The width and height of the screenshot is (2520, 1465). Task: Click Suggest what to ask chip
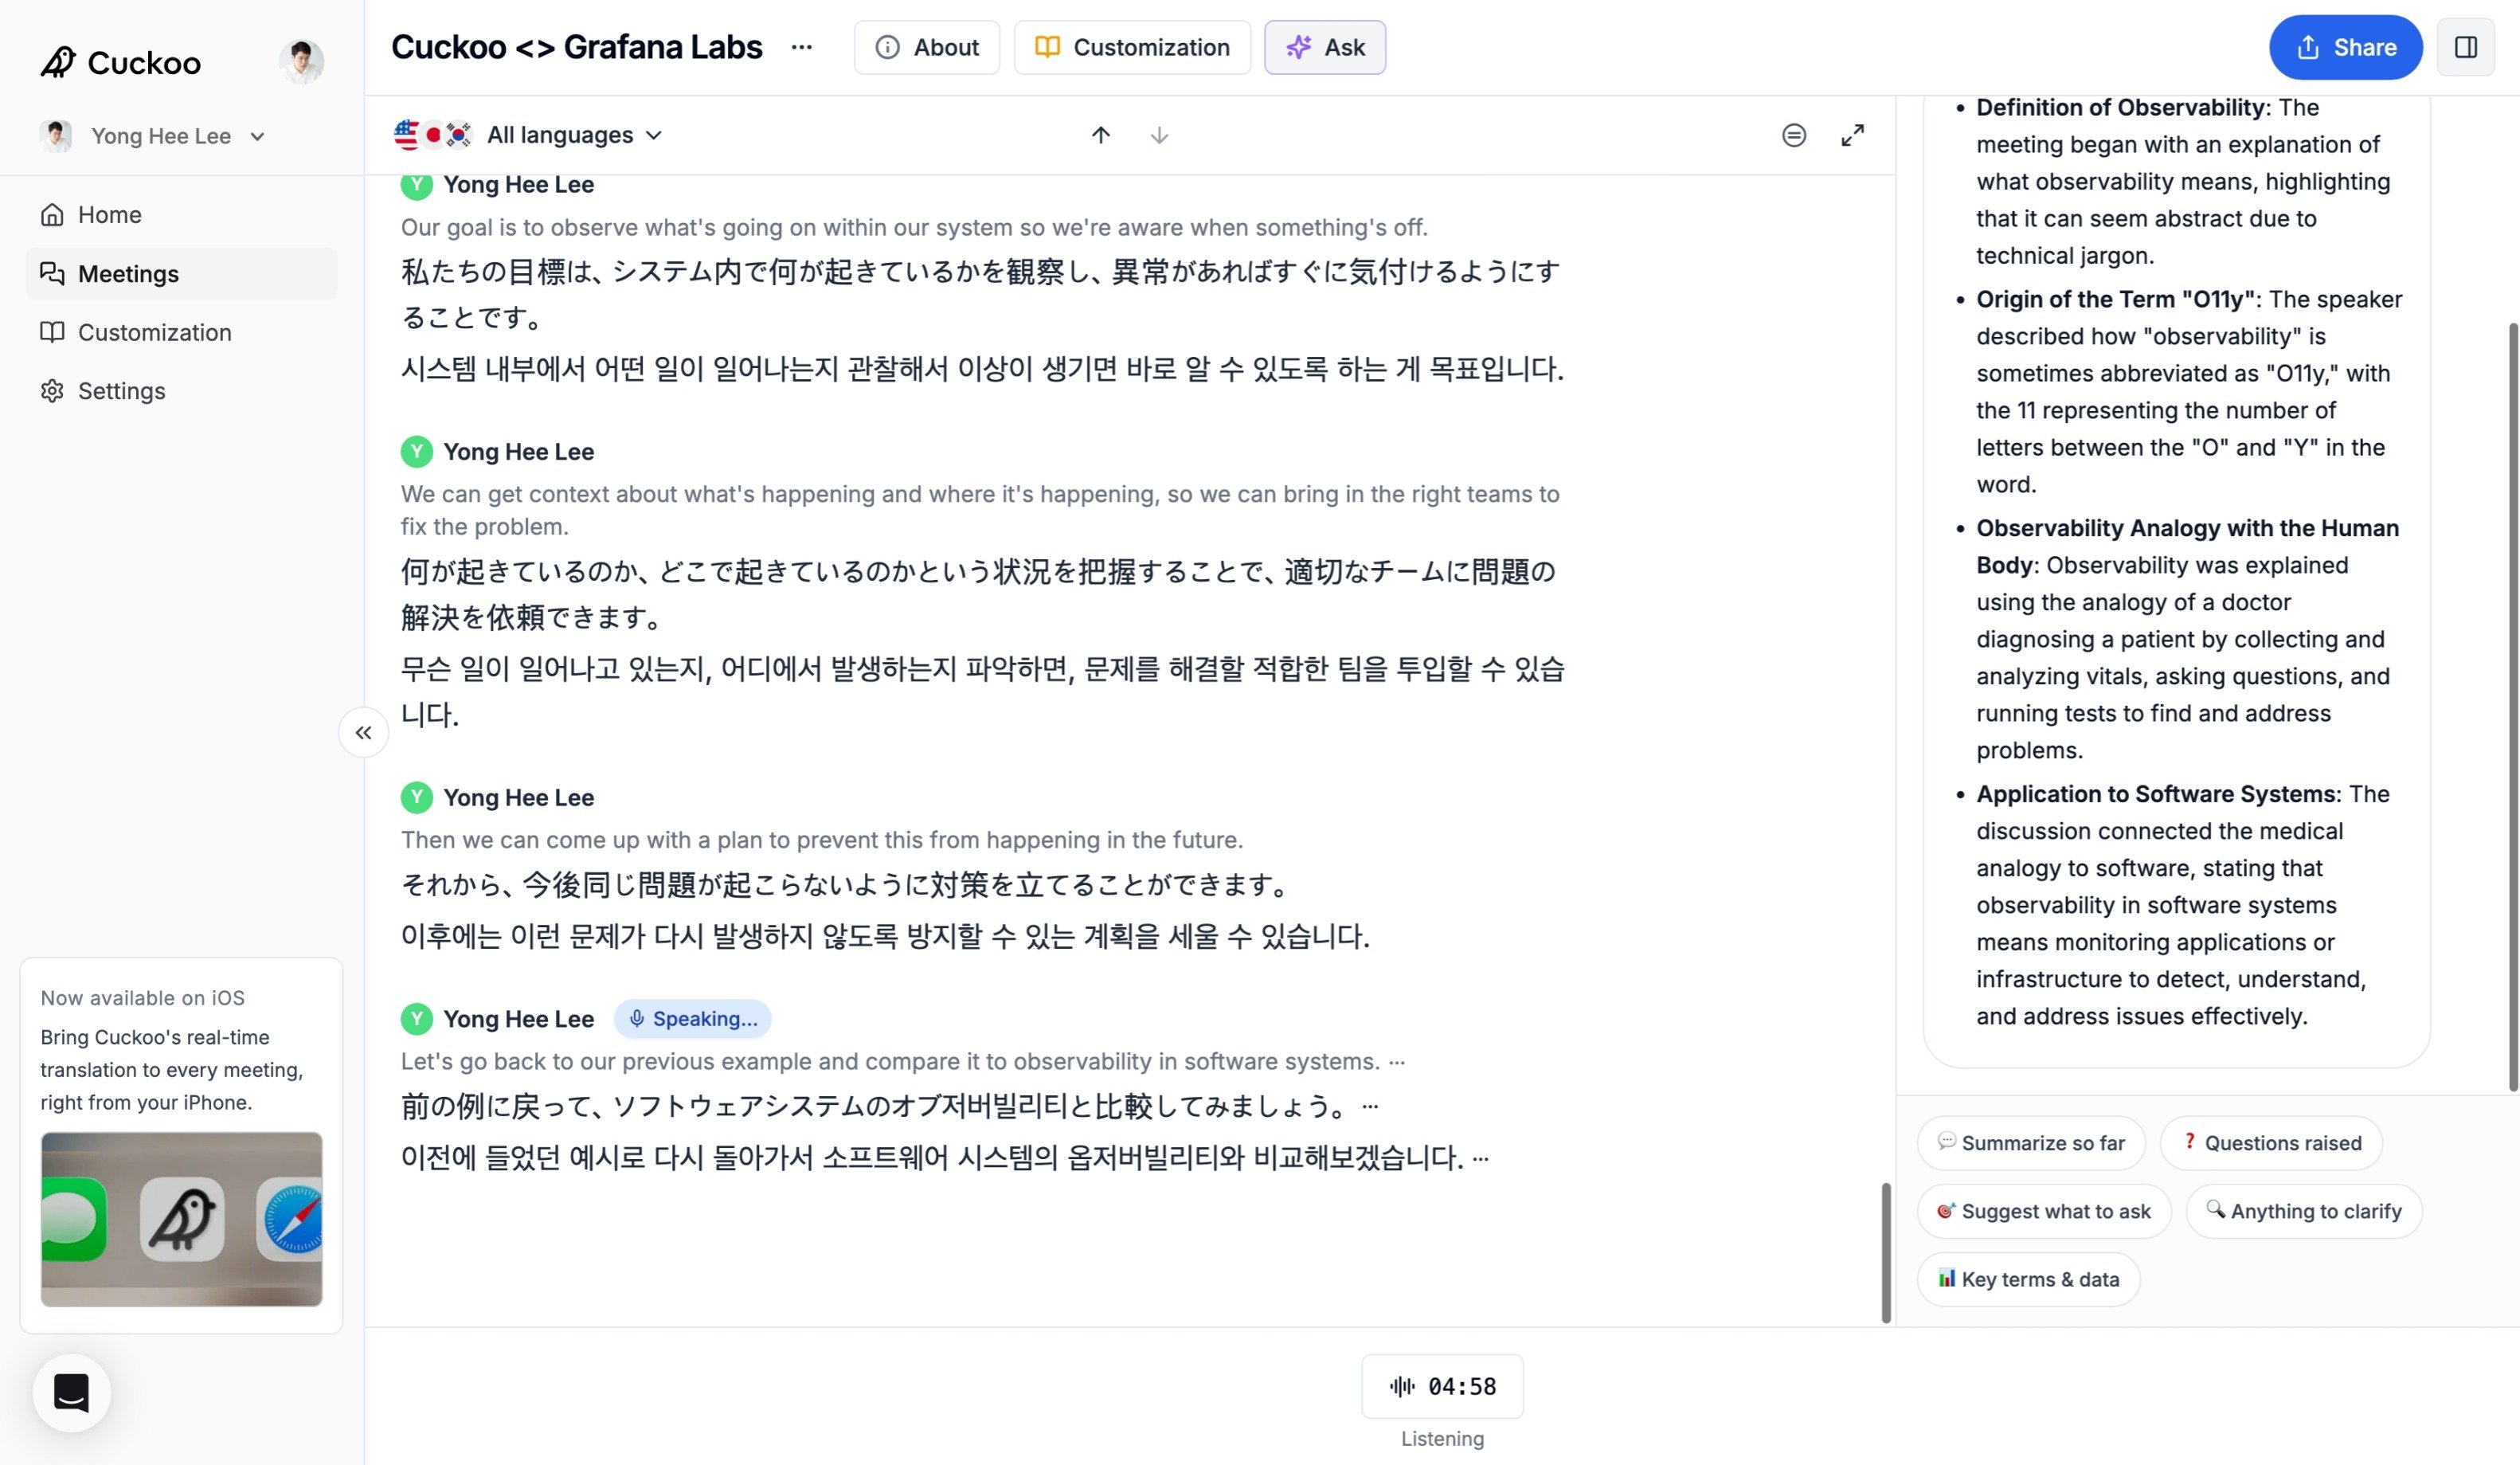pos(2044,1211)
